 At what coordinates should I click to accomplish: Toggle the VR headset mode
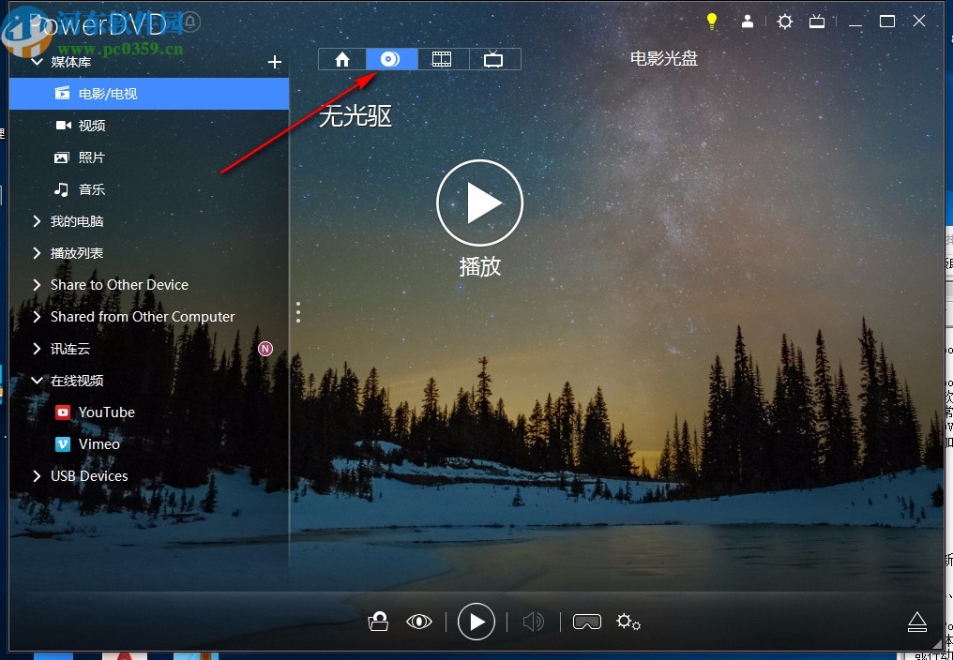tap(586, 622)
